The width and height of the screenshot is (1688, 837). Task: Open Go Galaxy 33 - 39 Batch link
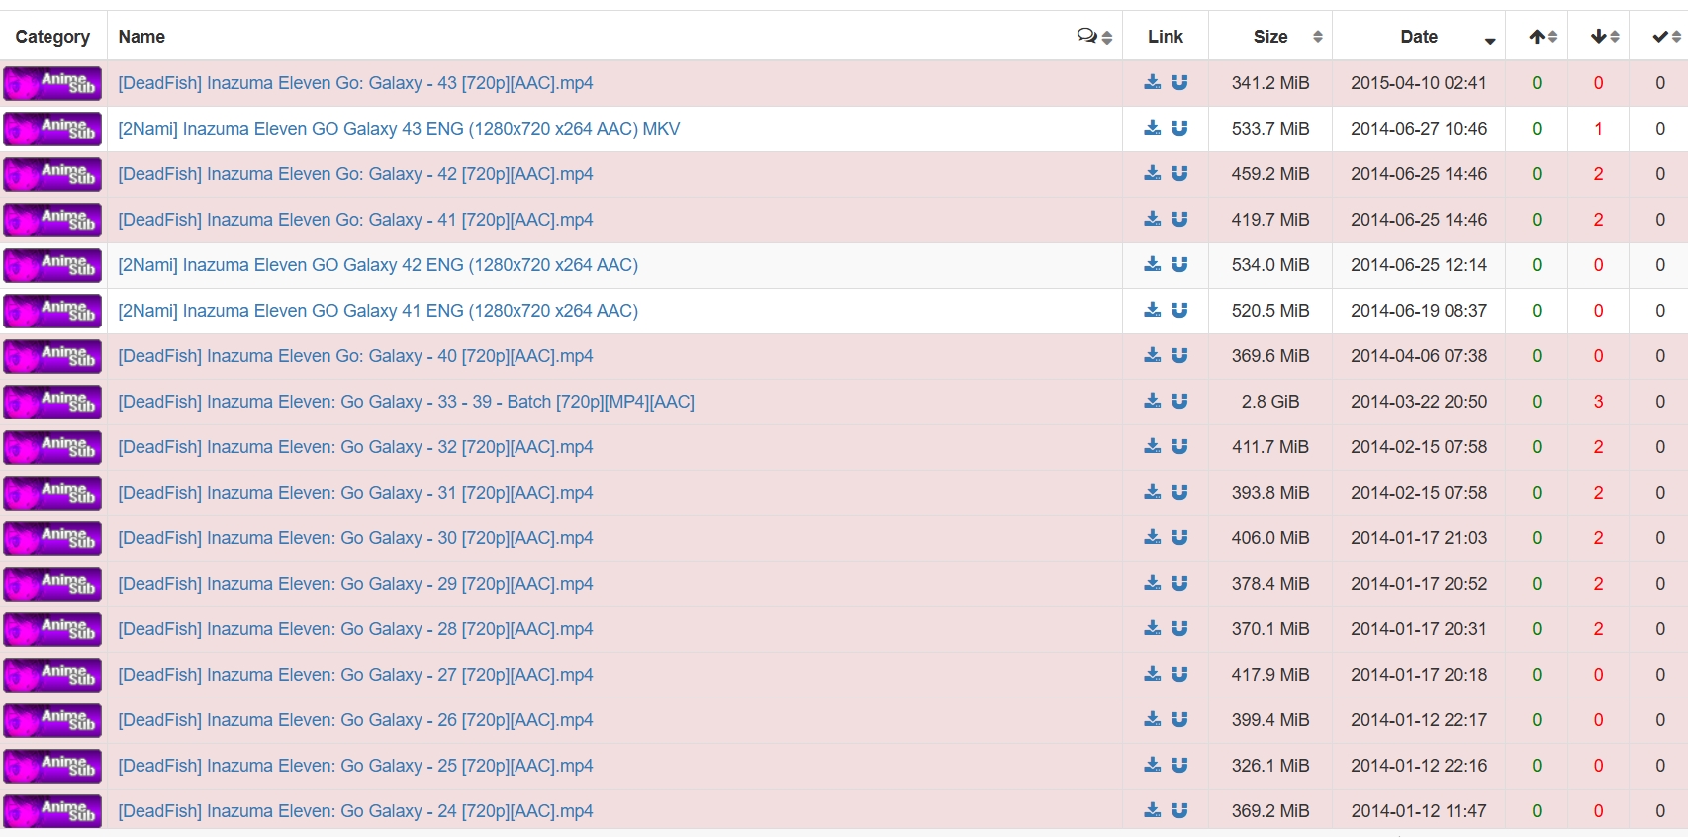coord(406,402)
